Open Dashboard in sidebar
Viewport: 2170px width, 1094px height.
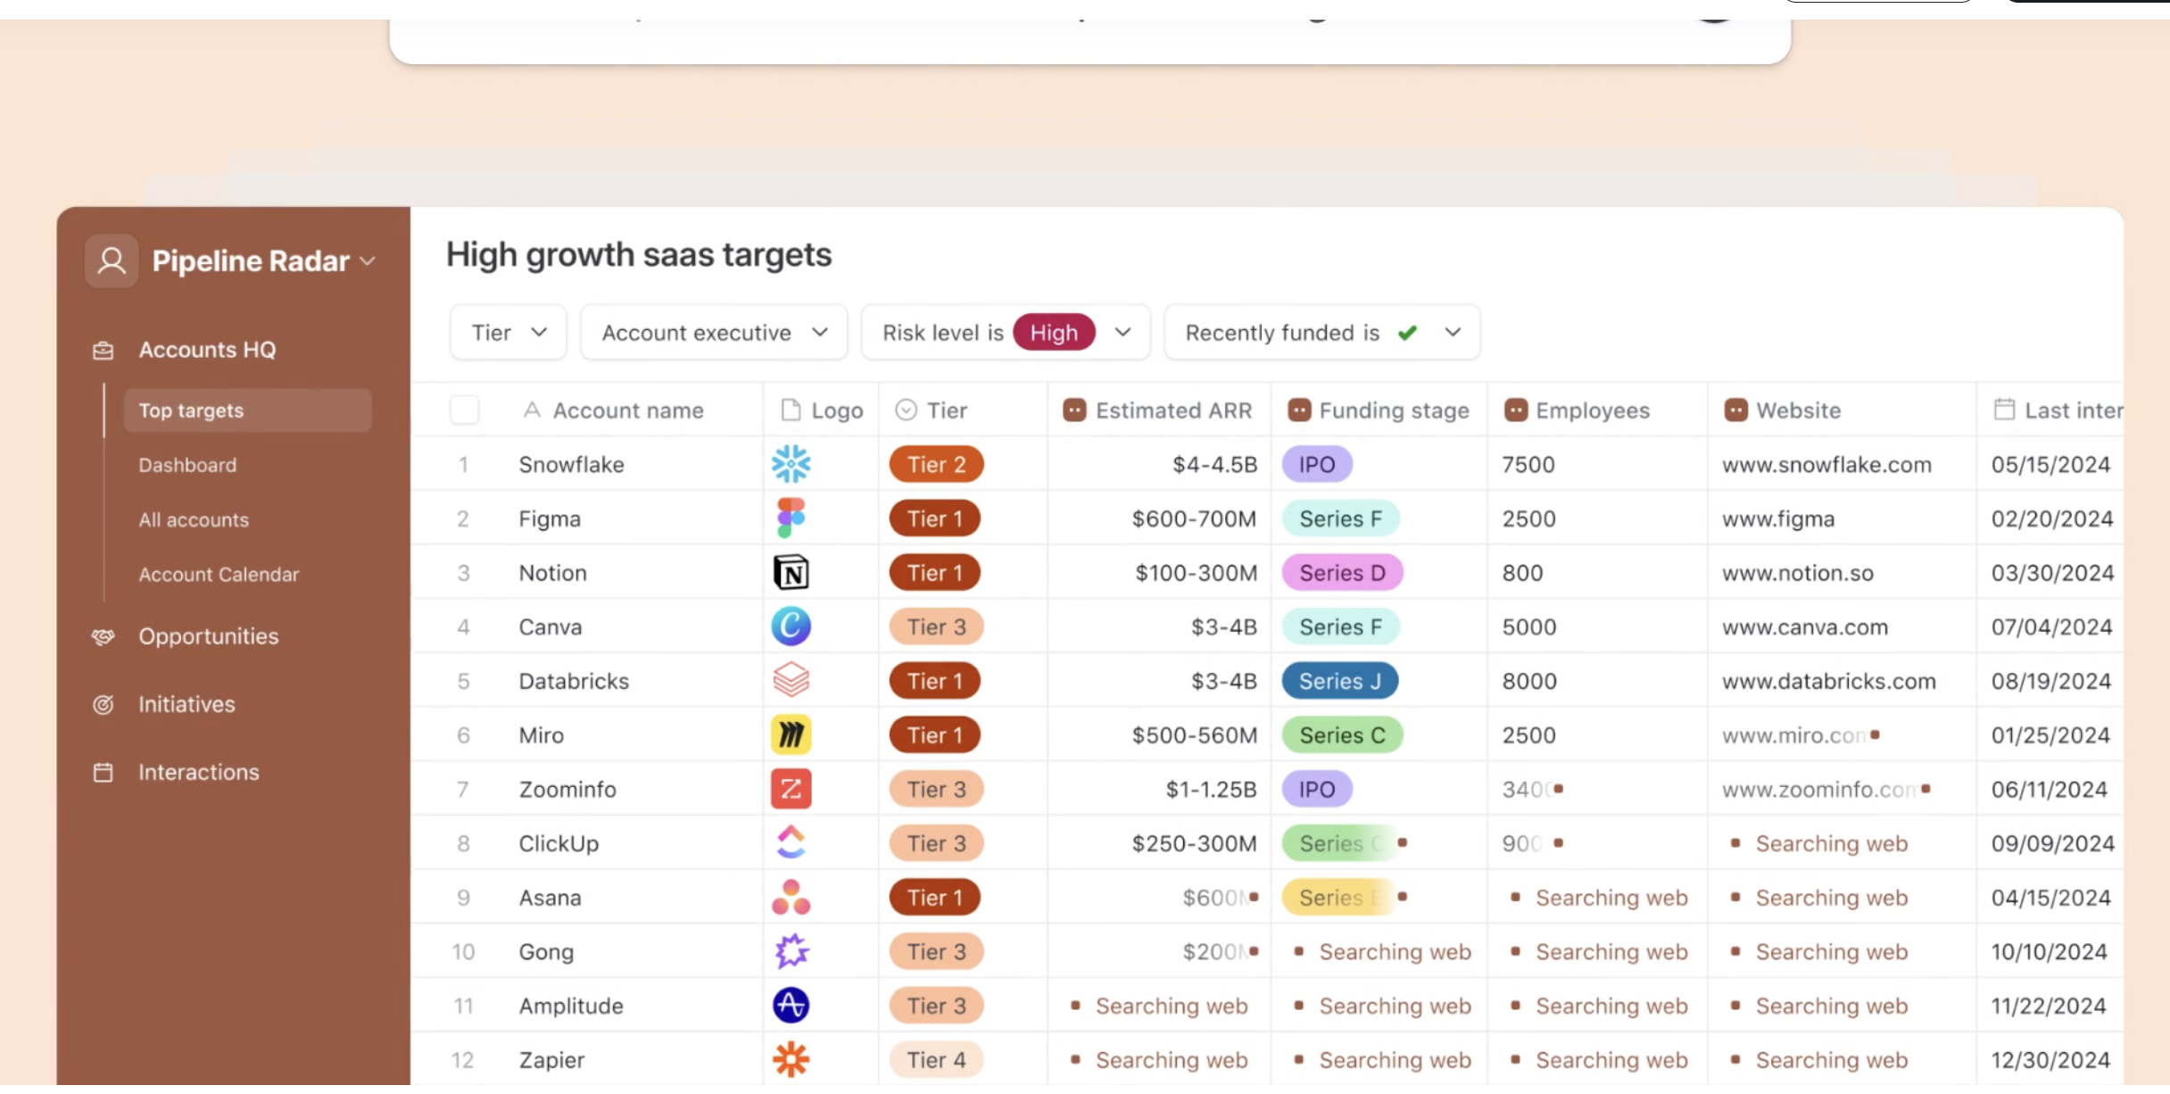[x=187, y=465]
